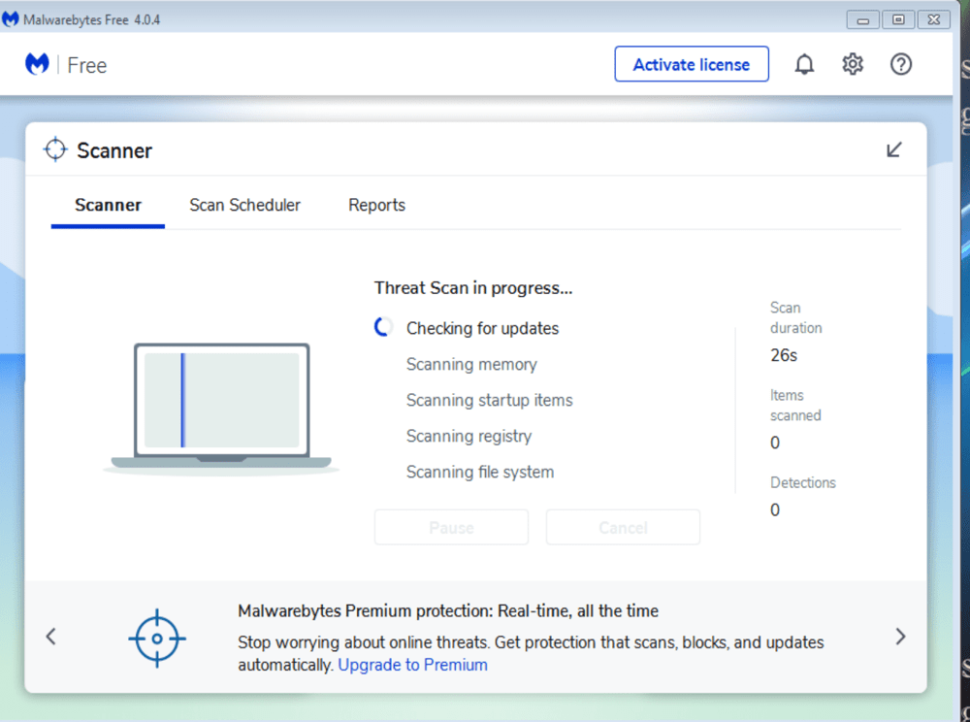The height and width of the screenshot is (722, 970).
Task: Click the Activate license button
Action: 691,65
